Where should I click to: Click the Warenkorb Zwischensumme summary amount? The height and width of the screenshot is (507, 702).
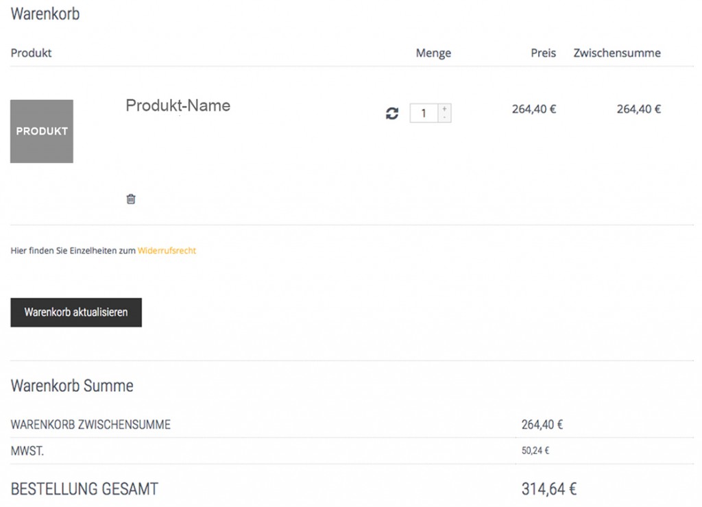542,425
